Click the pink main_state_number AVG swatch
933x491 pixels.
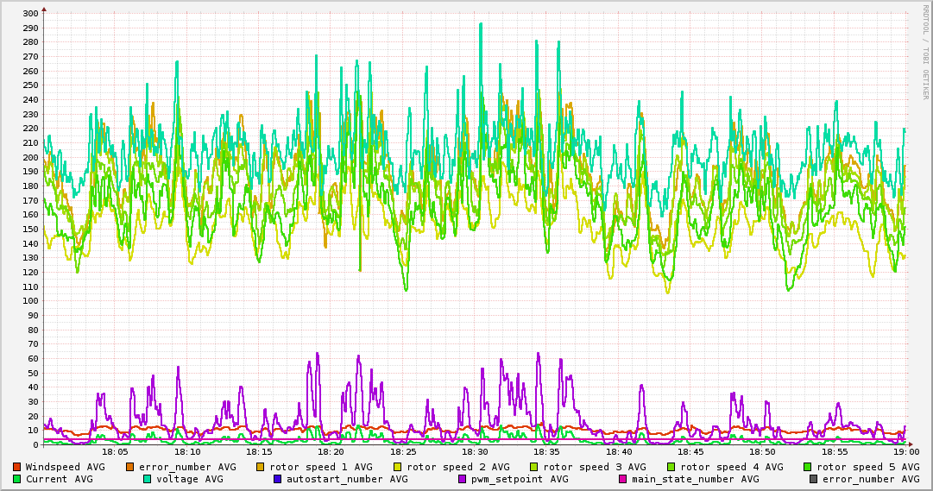[x=622, y=479]
